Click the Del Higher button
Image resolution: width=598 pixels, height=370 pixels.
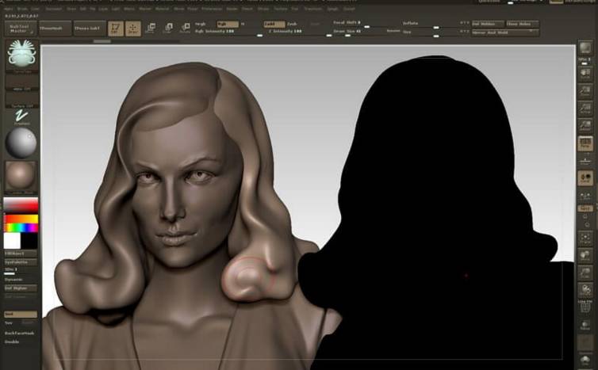(x=21, y=288)
